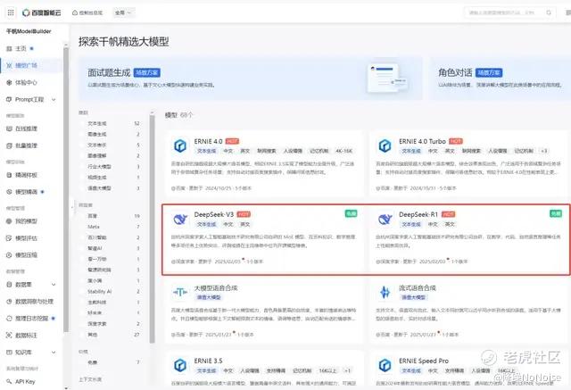
Task: Click the Prompt工程 sidebar icon
Action: point(9,99)
